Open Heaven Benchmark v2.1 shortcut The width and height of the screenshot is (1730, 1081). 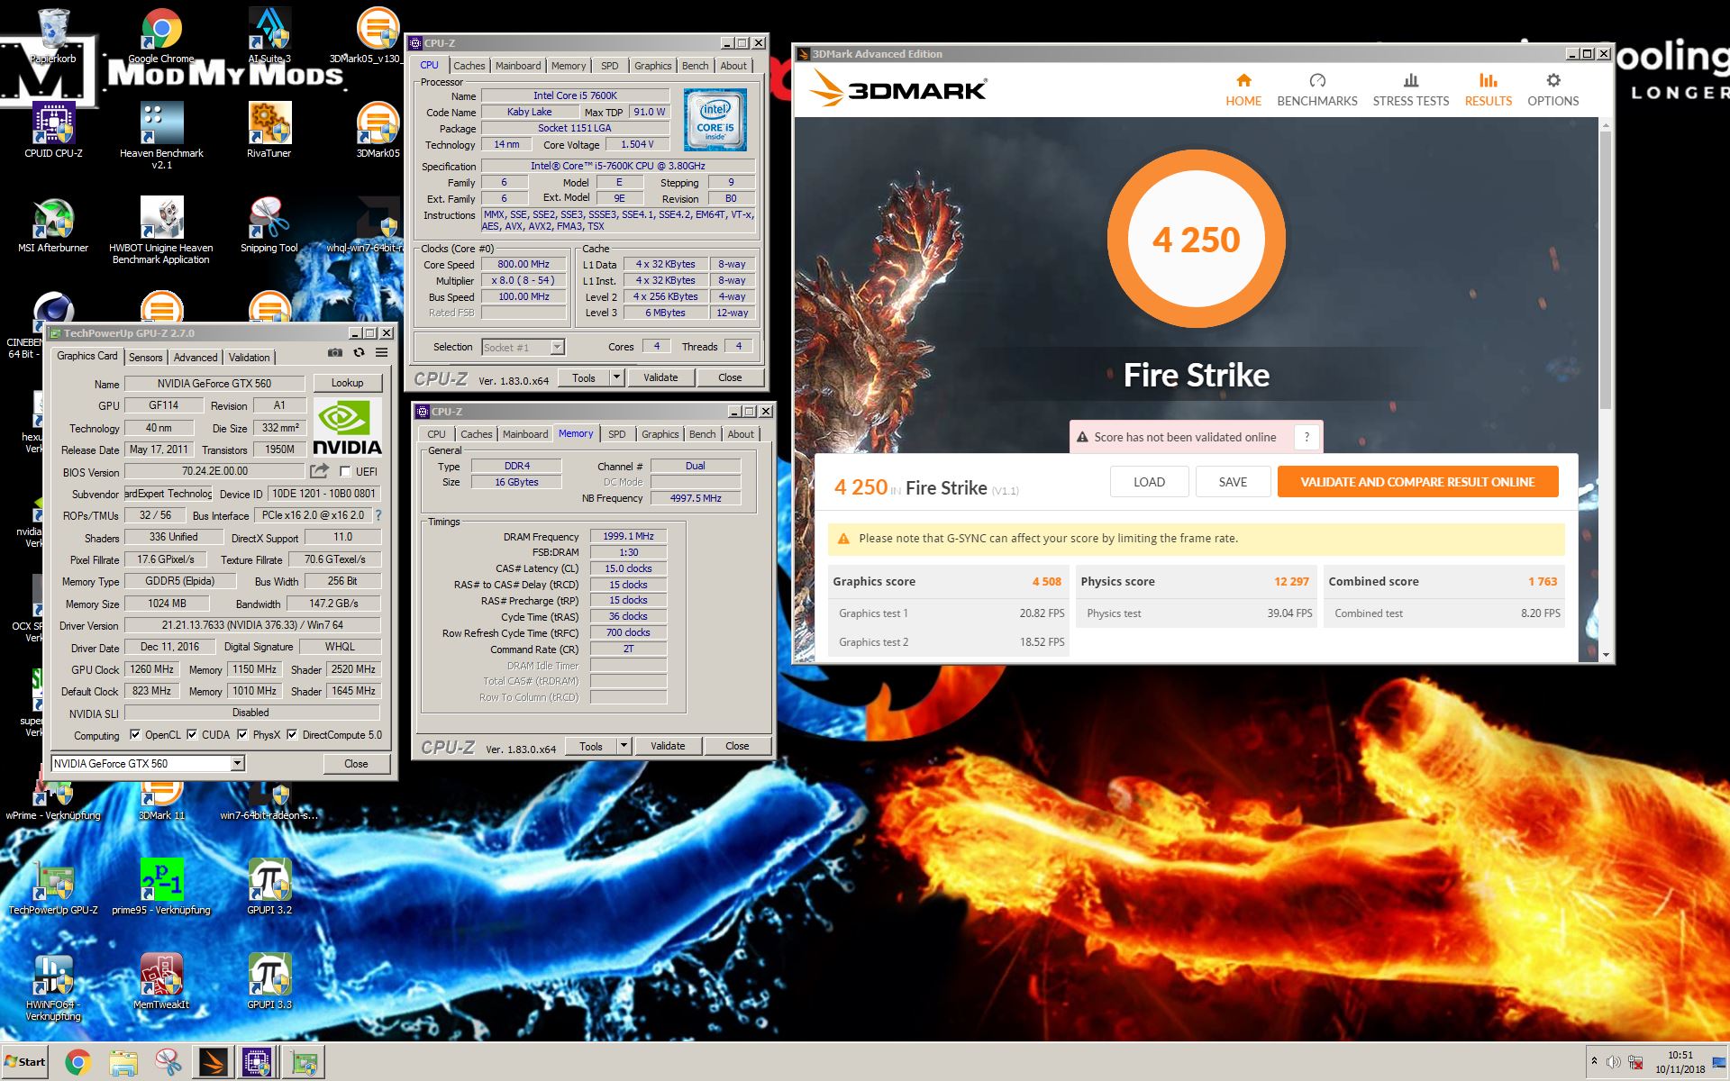click(161, 135)
